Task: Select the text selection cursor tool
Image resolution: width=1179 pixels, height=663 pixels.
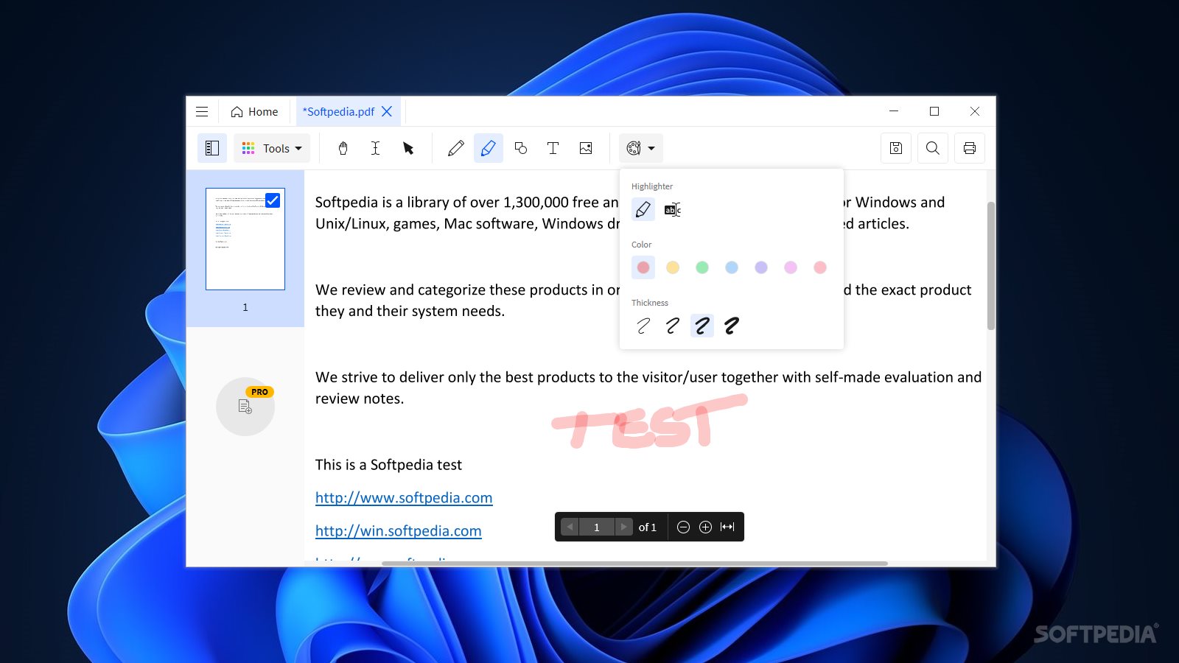Action: pos(375,148)
